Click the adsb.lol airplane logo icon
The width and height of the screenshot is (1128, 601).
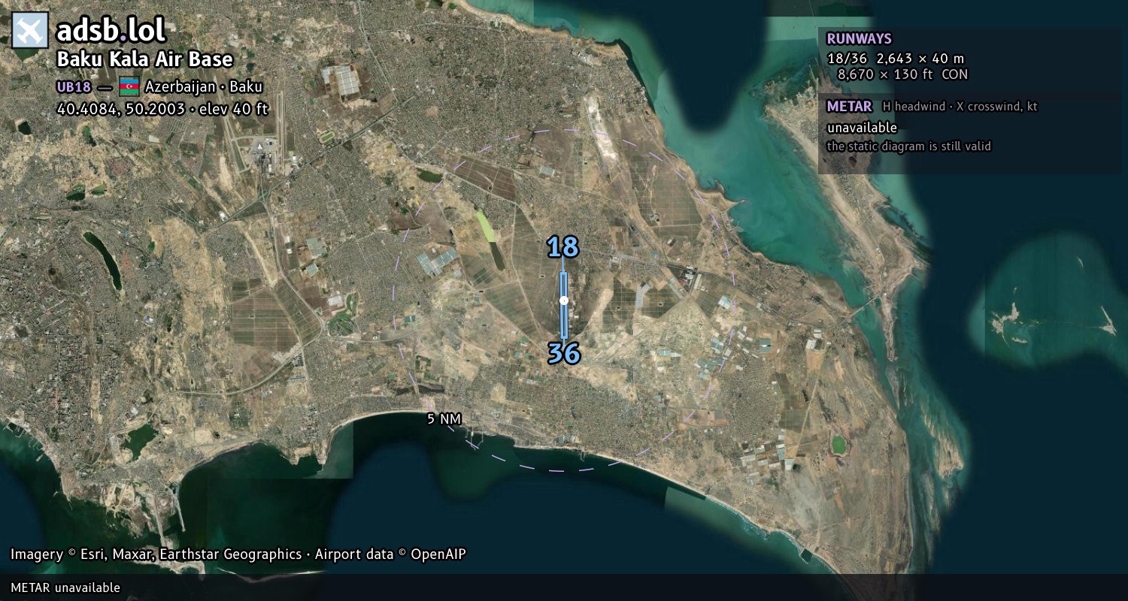30,30
